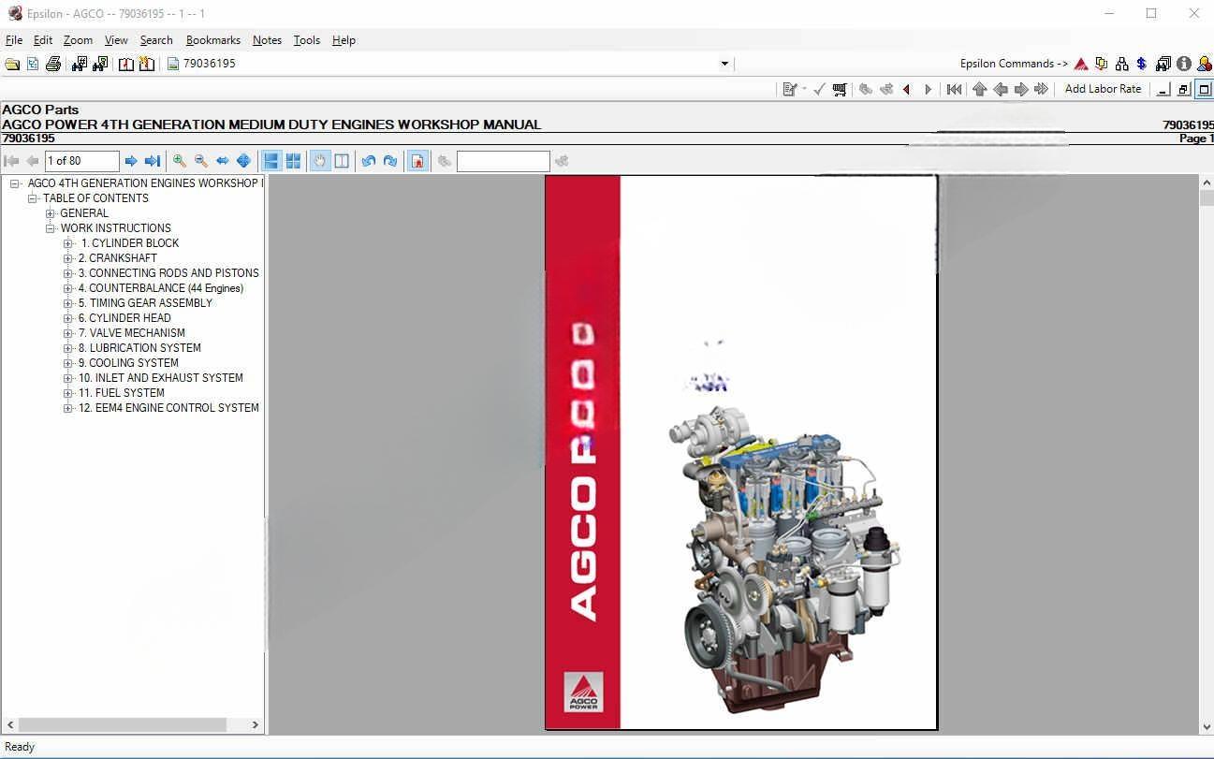Open the File menu

[14, 40]
